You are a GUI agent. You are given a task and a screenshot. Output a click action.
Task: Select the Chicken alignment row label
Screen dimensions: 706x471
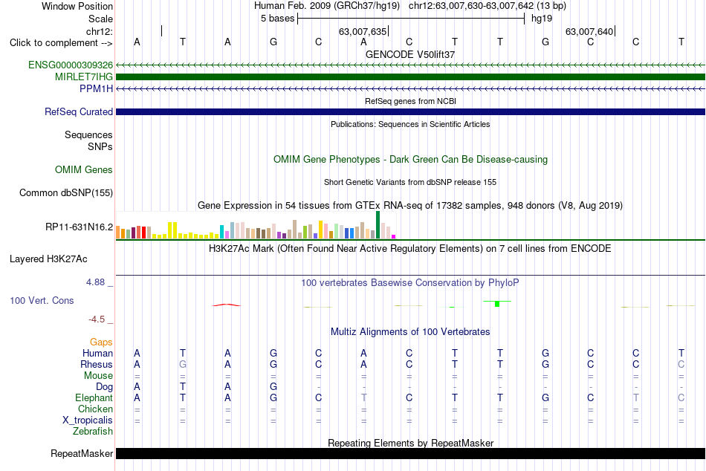(95, 409)
